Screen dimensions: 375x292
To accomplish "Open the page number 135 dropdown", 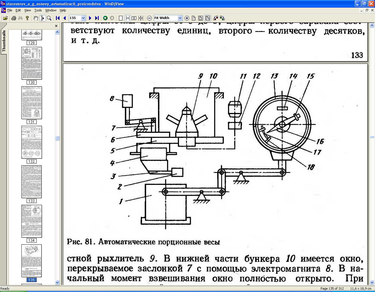I will coord(83,18).
